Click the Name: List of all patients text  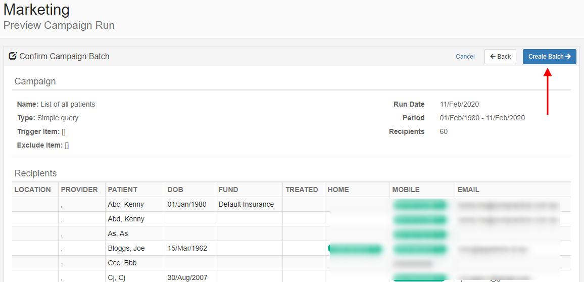pos(56,104)
